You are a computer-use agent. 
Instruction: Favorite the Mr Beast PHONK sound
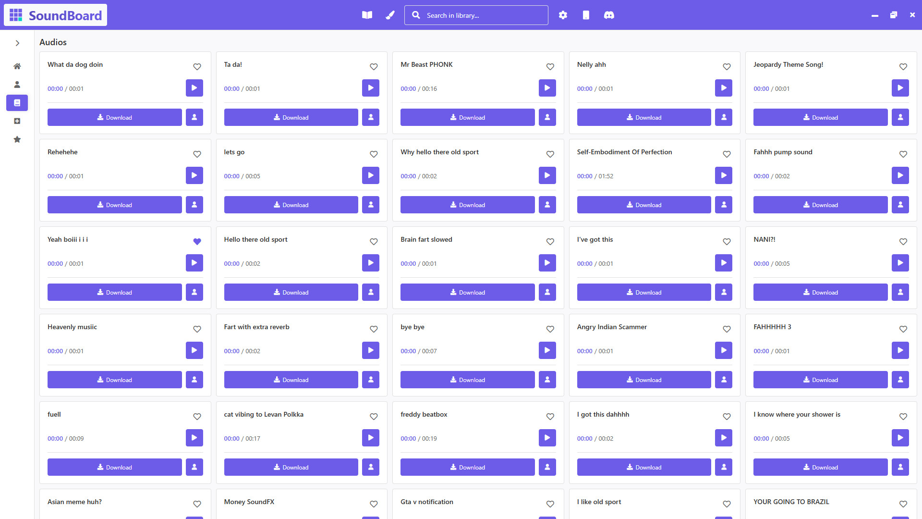coord(550,67)
